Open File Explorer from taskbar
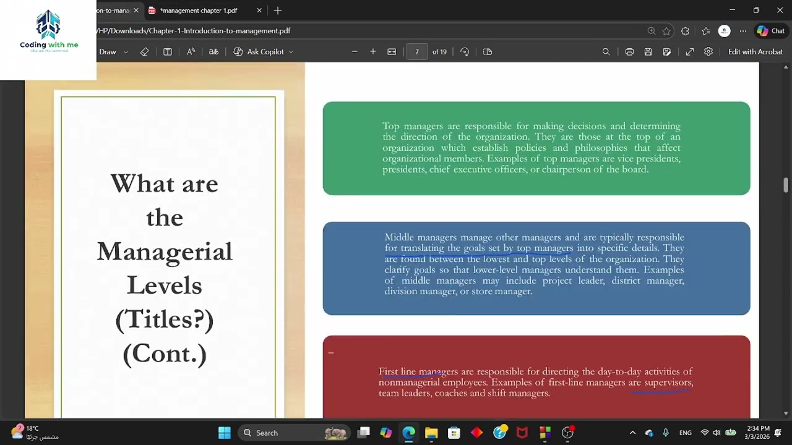 (x=431, y=433)
